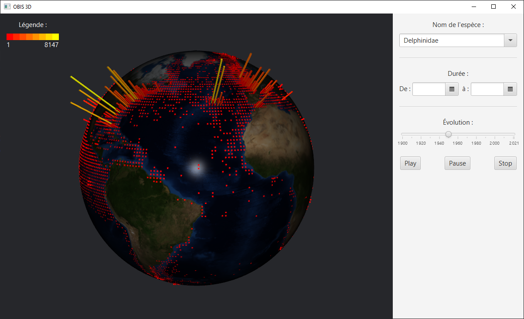Image resolution: width=524 pixels, height=319 pixels.
Task: Maximize the OBIS 3D window
Action: 493,7
